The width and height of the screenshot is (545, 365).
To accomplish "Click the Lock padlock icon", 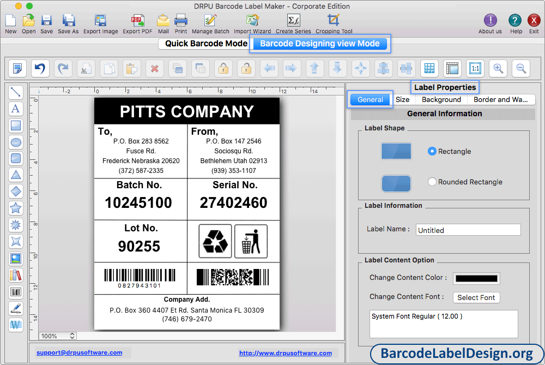I will (223, 68).
